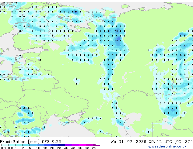
Task: Open the weatheronline.co.uk copyright link
Action: pyautogui.click(x=167, y=146)
